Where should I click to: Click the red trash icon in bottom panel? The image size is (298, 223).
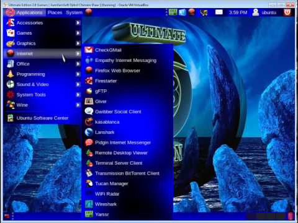(291, 216)
